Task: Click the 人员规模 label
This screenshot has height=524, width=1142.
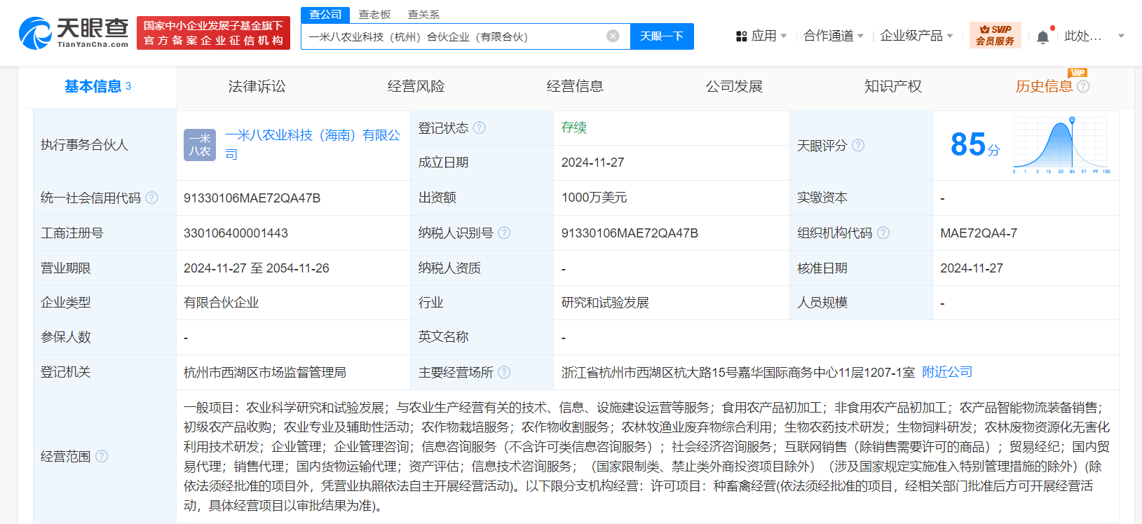Action: (x=822, y=303)
